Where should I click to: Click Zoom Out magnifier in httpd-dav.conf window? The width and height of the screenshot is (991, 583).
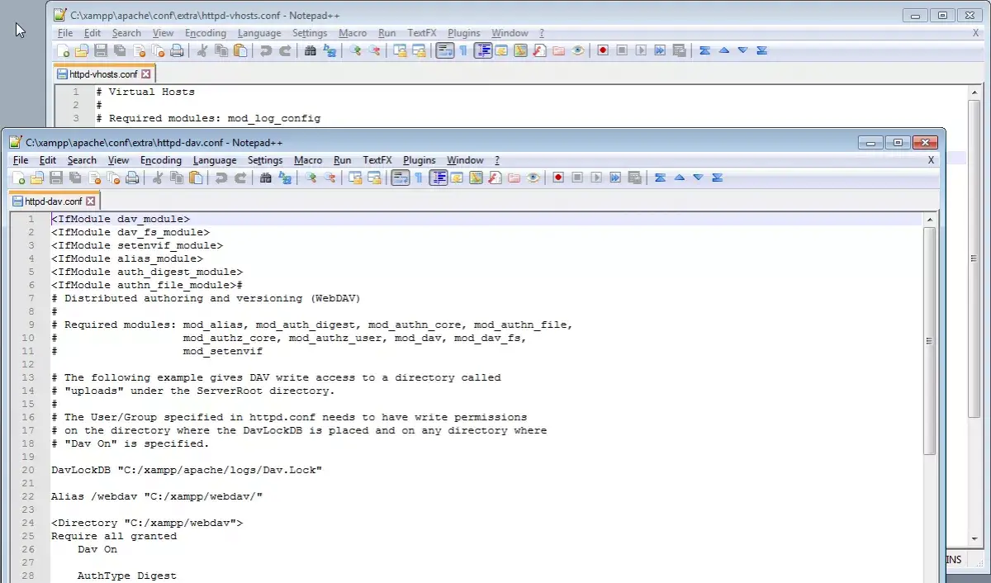click(x=330, y=178)
